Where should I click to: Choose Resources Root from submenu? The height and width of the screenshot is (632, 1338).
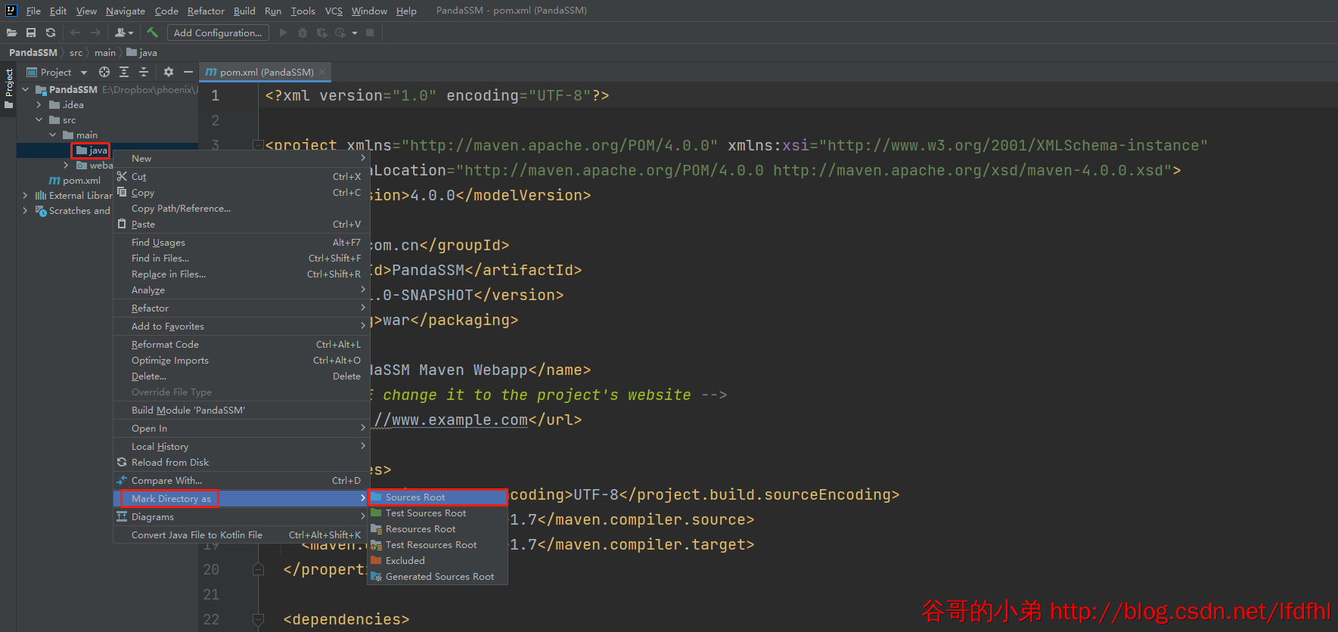click(437, 528)
